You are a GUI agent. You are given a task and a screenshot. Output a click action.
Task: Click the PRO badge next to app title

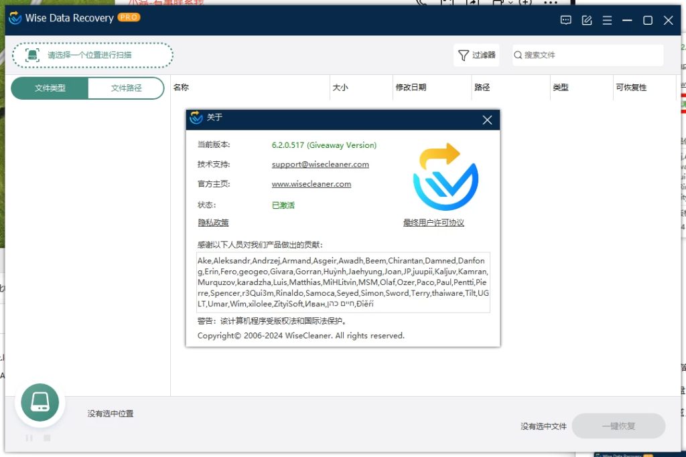click(x=129, y=17)
